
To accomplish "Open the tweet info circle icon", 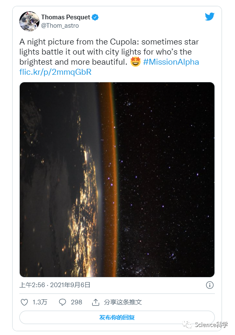I will click(x=209, y=285).
